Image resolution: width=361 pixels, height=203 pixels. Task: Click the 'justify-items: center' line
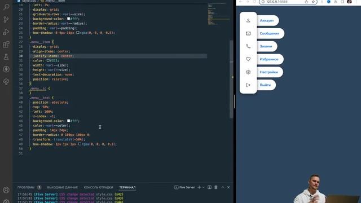[x=53, y=56]
